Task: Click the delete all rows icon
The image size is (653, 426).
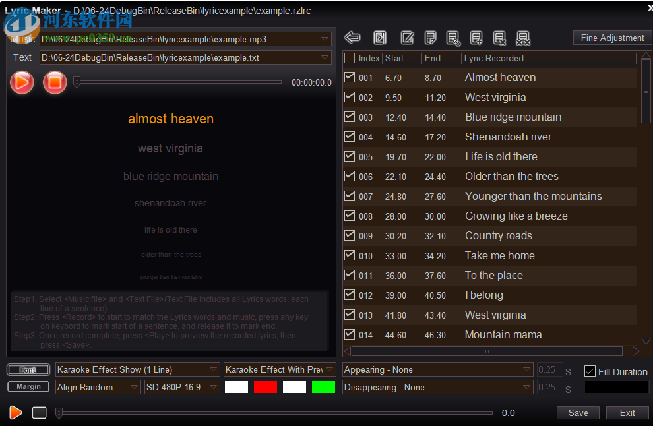Action: pyautogui.click(x=523, y=38)
